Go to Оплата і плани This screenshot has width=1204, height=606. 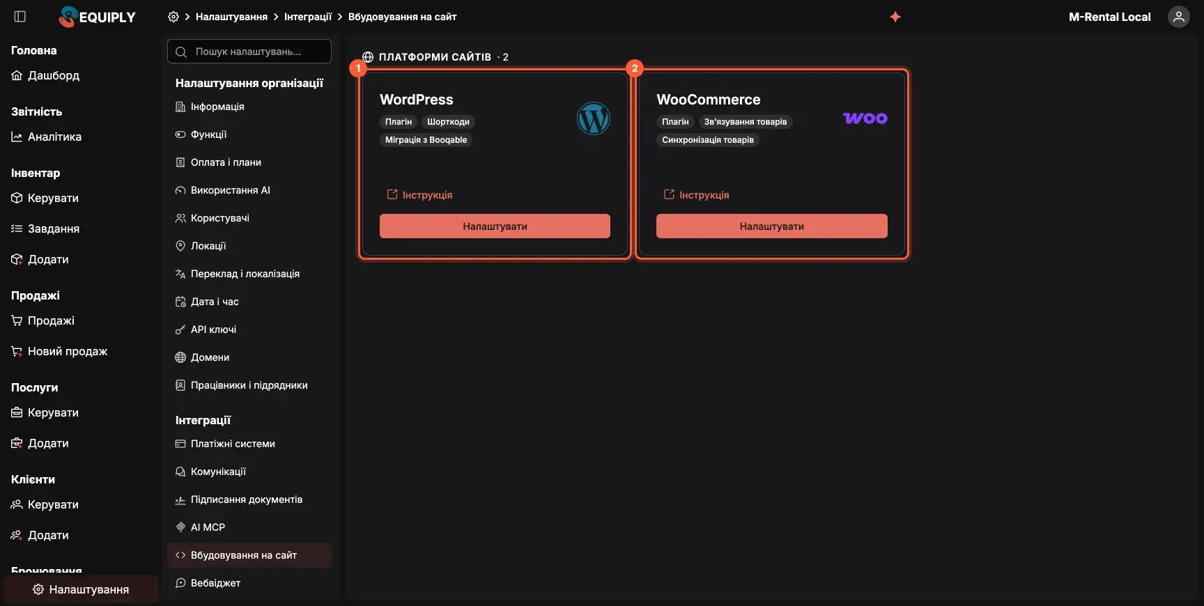click(249, 162)
